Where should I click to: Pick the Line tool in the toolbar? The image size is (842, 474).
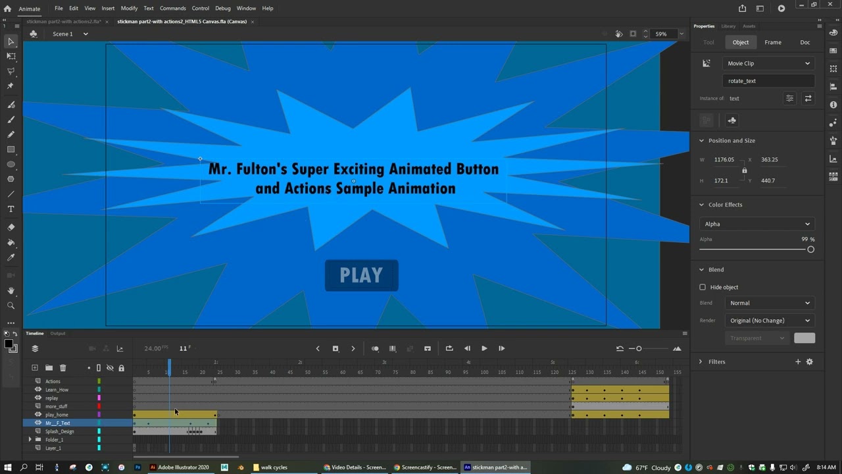tap(11, 194)
